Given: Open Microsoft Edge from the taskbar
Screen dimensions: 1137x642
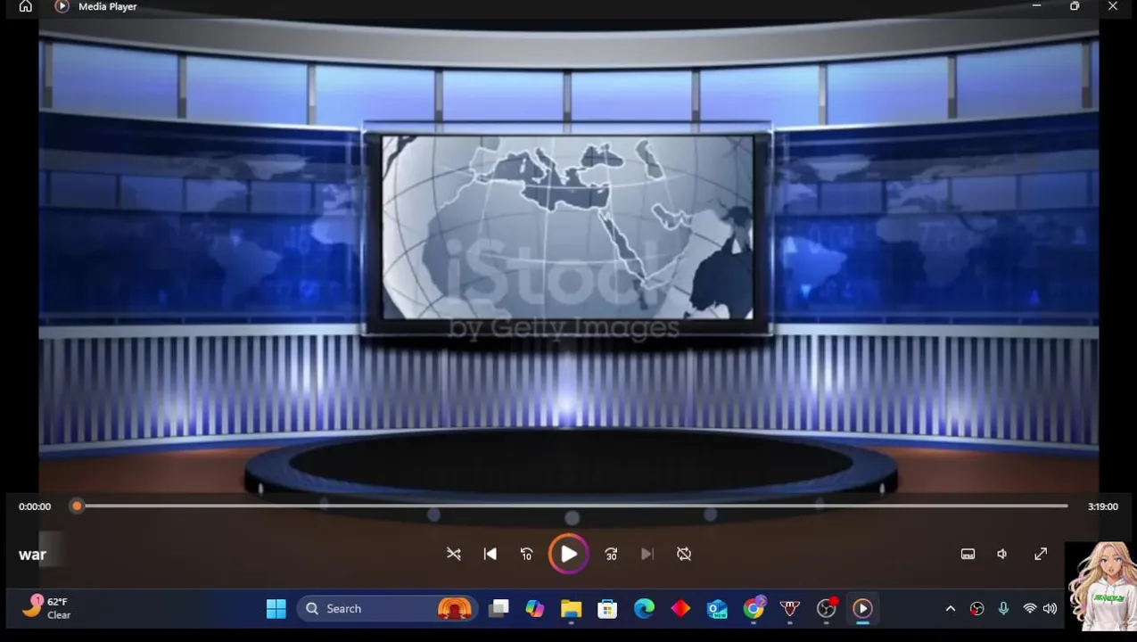Looking at the screenshot, I should pyautogui.click(x=644, y=608).
